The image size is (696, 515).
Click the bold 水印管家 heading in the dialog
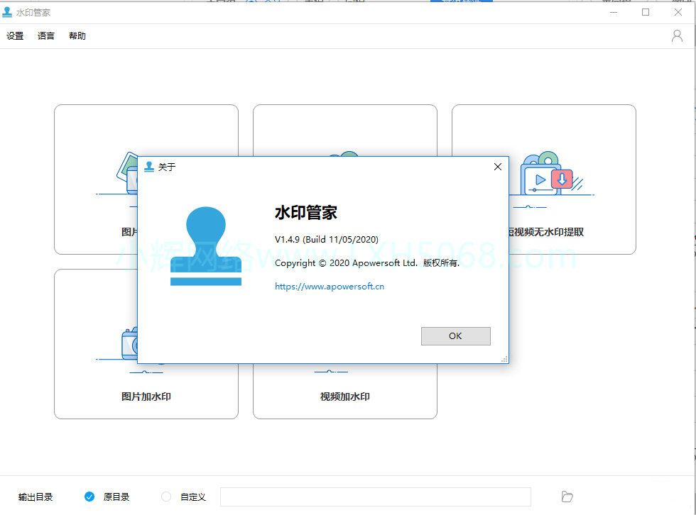coord(306,213)
